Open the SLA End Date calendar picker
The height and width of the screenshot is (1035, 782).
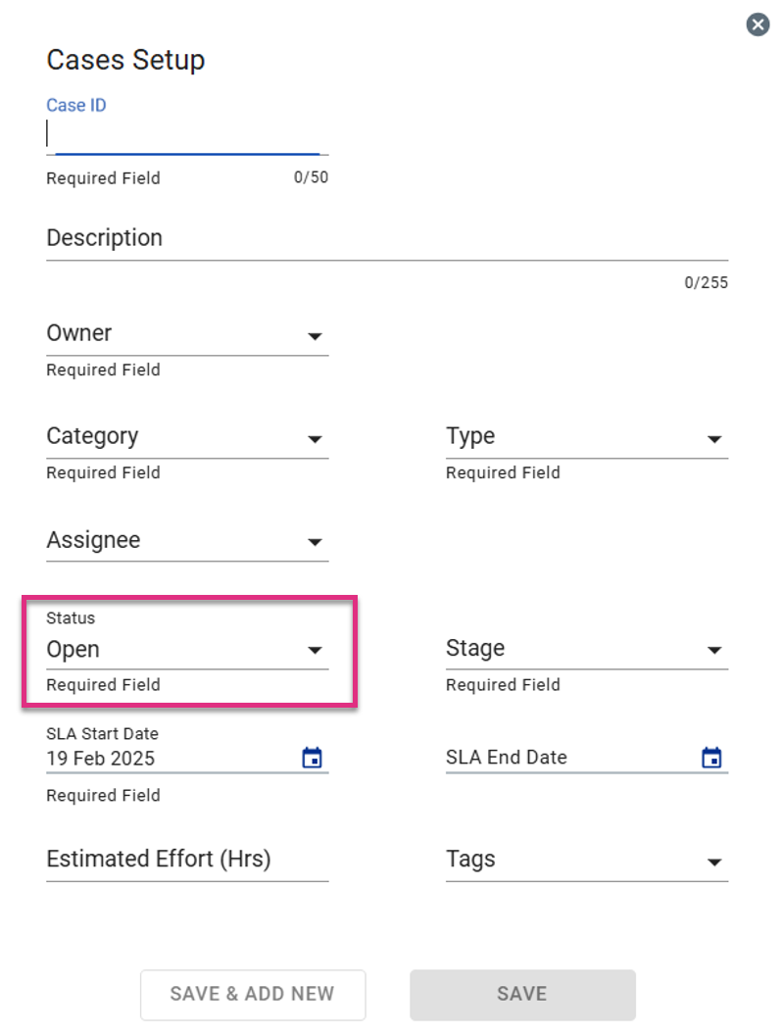pyautogui.click(x=711, y=757)
